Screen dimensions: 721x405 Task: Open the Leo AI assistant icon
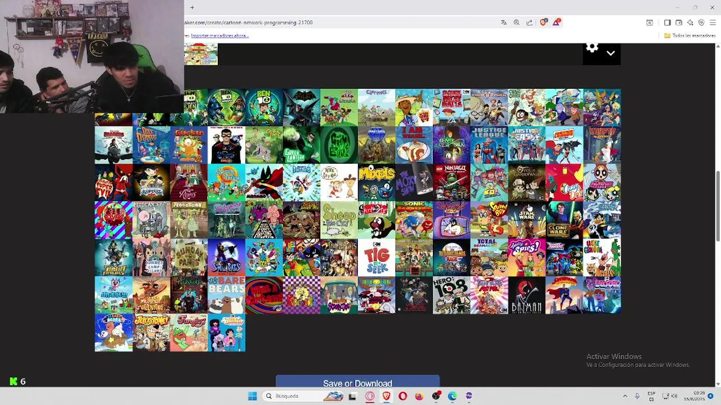pyautogui.click(x=690, y=22)
